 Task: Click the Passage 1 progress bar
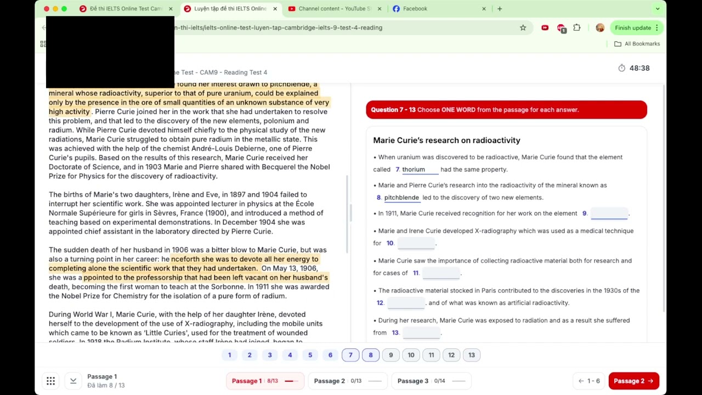[x=291, y=381]
